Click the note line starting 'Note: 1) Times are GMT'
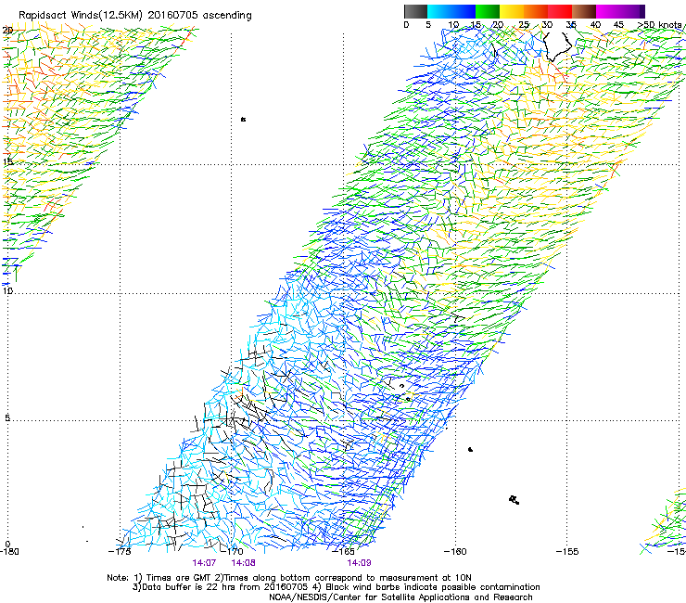The image size is (686, 603). coord(289,578)
